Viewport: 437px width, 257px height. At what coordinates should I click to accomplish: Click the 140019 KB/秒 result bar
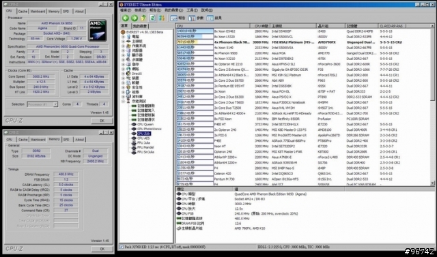pyautogui.click(x=195, y=31)
